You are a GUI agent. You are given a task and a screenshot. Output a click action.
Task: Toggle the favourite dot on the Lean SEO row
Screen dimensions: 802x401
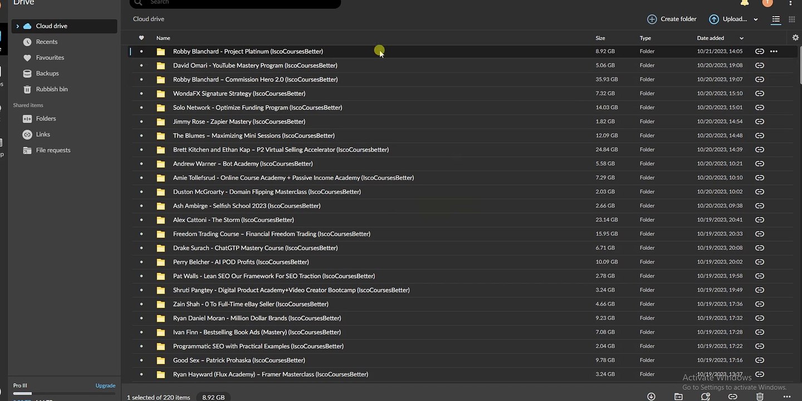pos(141,276)
